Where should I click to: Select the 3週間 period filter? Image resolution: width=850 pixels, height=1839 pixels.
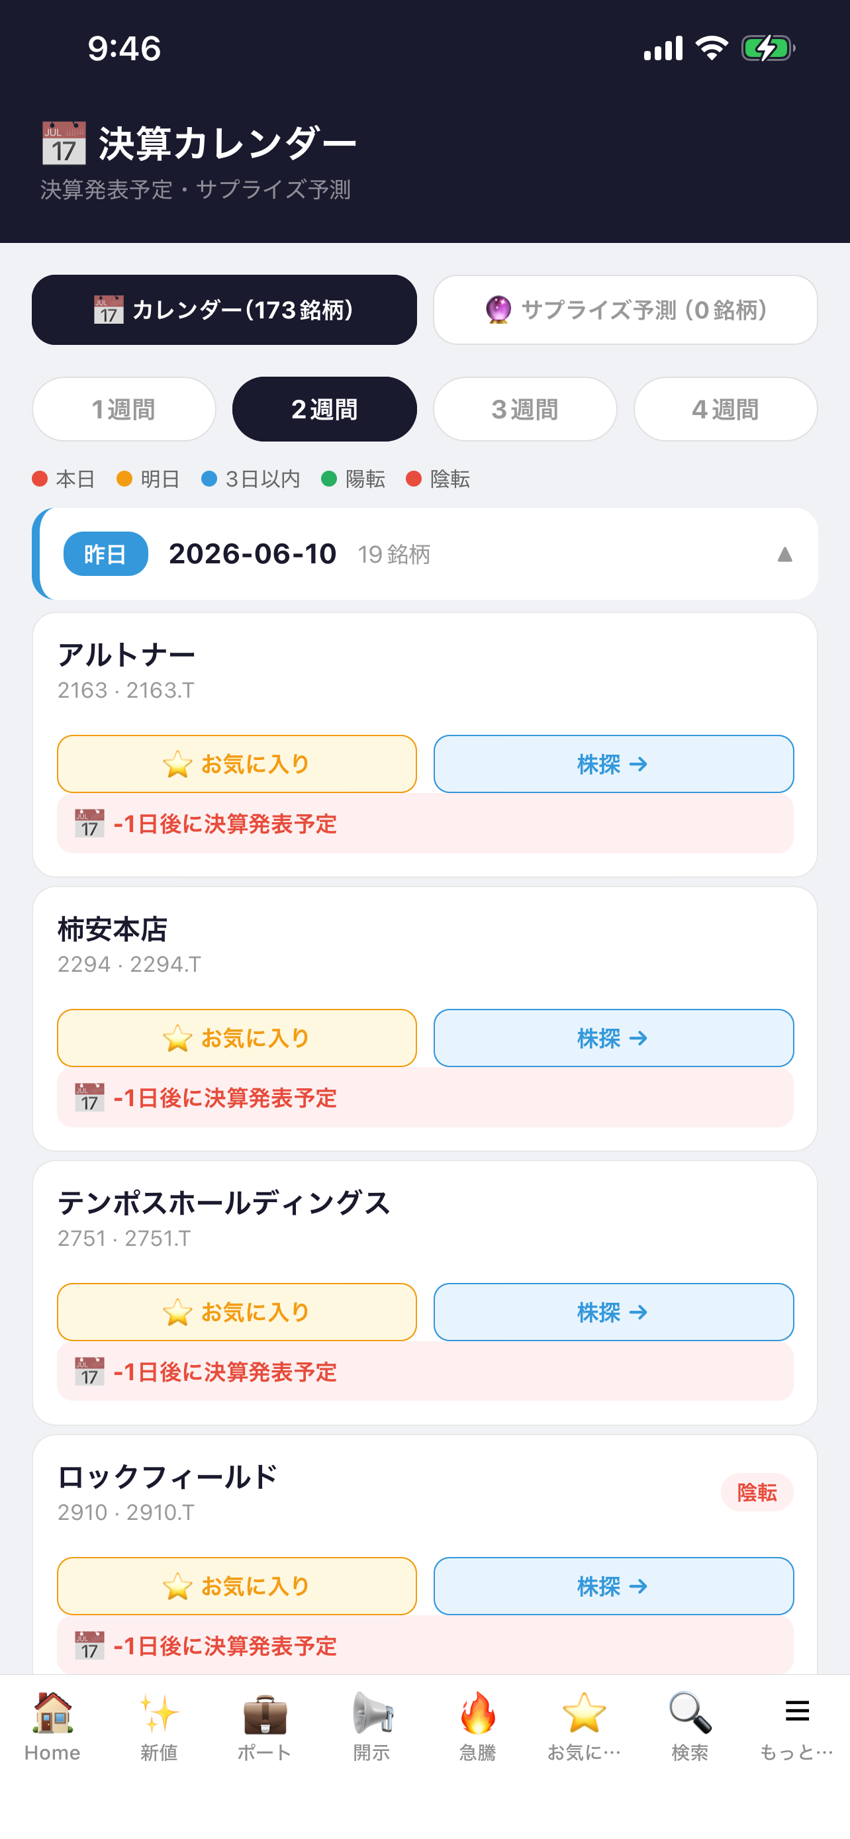525,409
